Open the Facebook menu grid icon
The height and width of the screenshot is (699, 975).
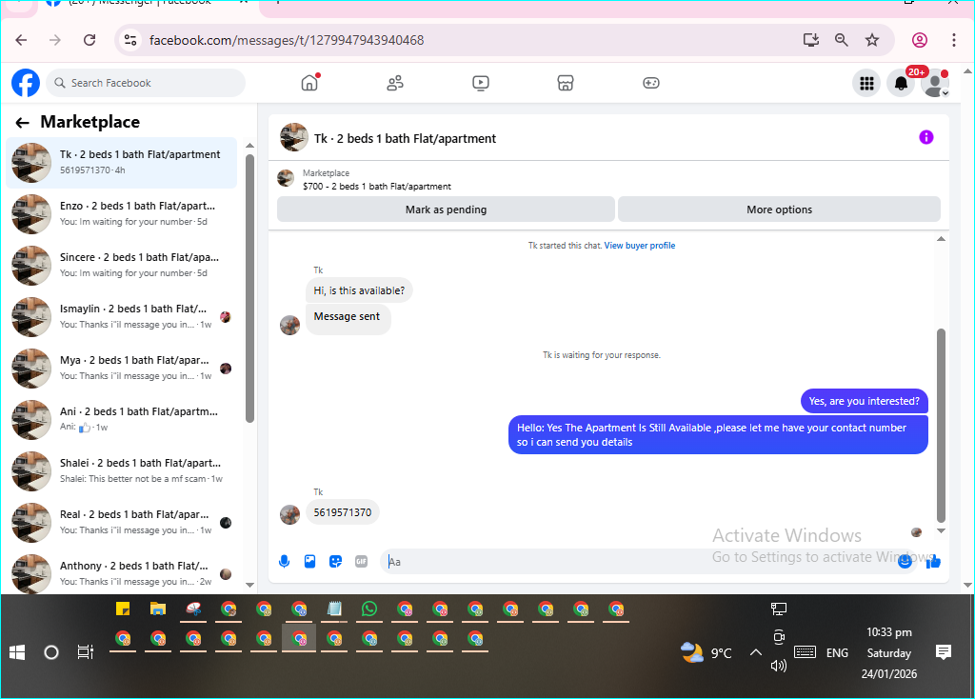tap(866, 83)
